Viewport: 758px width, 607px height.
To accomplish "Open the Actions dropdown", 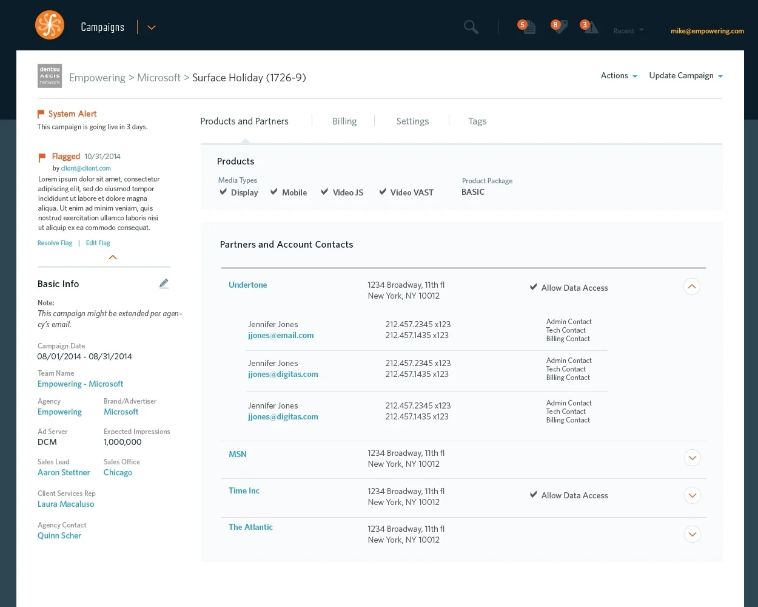I will point(618,75).
